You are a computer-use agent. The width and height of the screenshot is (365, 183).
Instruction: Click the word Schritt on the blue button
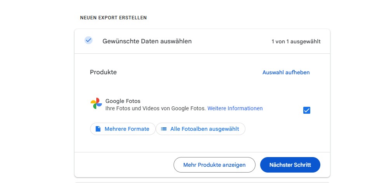coord(302,165)
